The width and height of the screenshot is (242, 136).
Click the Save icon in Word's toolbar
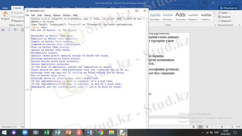click(3, 30)
